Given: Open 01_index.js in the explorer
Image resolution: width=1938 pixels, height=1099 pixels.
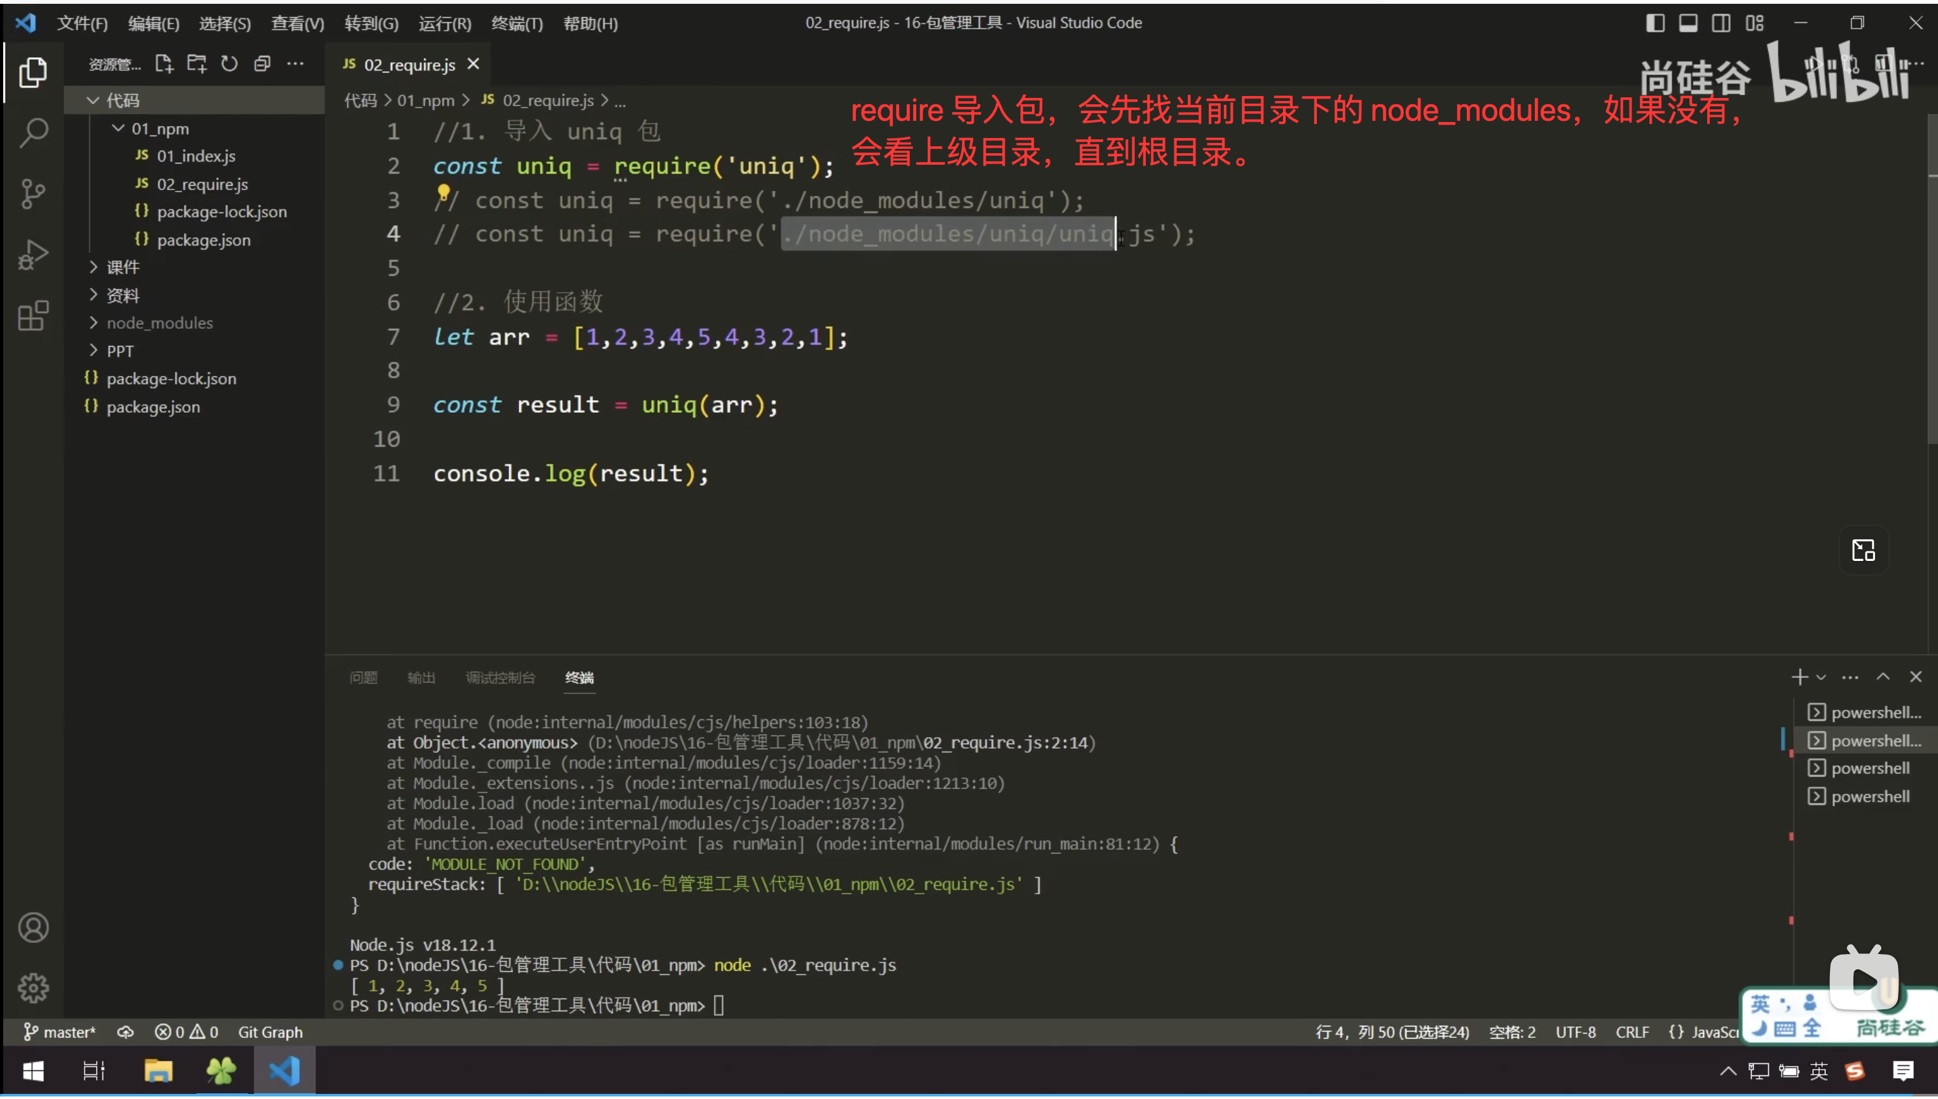Looking at the screenshot, I should point(195,156).
